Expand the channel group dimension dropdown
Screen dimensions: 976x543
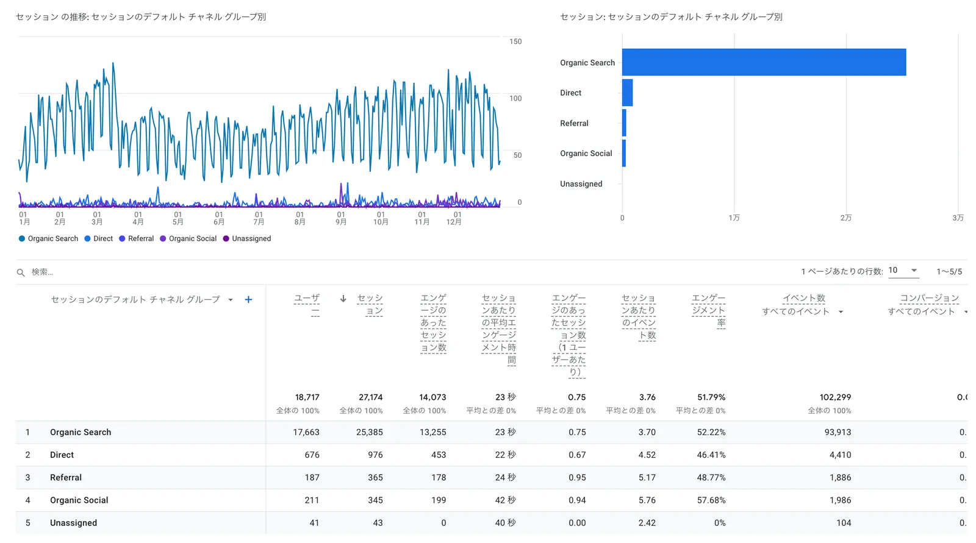coord(231,300)
